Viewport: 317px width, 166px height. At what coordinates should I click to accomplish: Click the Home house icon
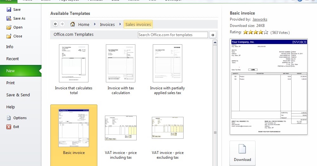pyautogui.click(x=72, y=24)
